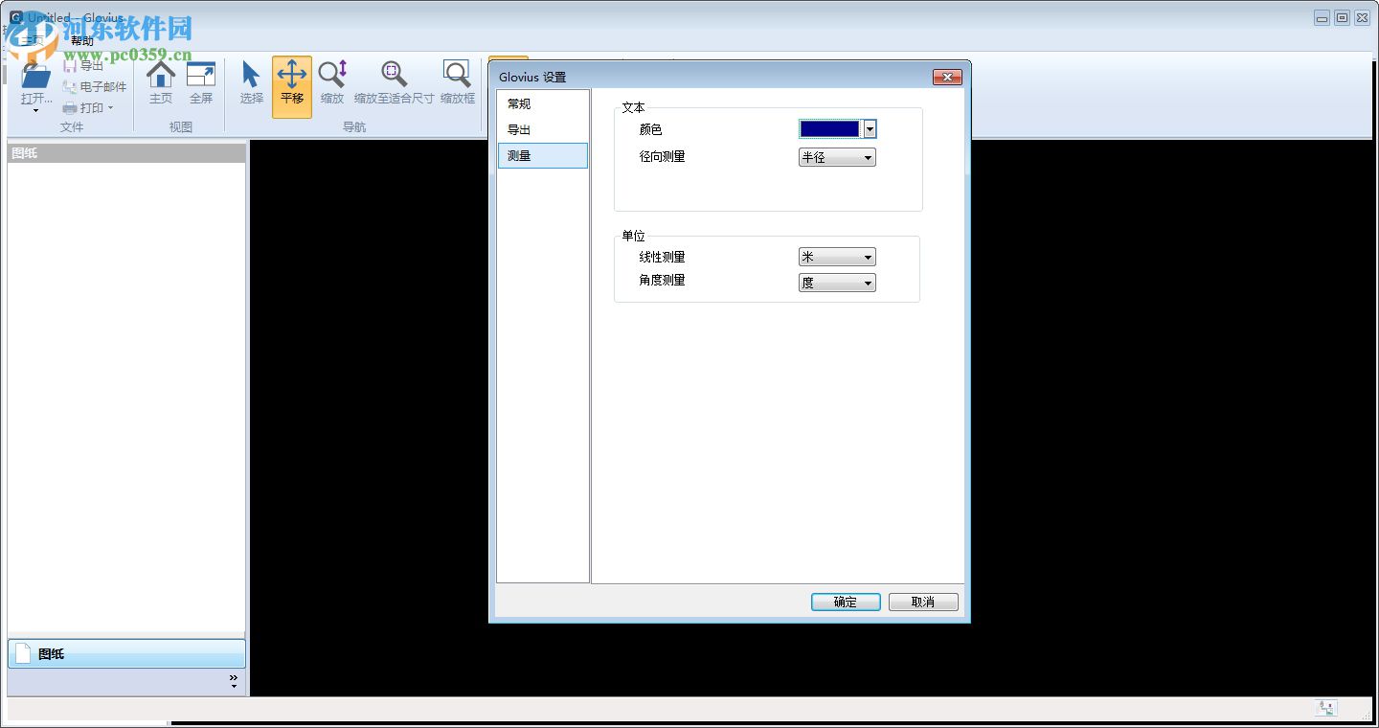
Task: Open the 颜色 text color picker
Action: point(869,128)
